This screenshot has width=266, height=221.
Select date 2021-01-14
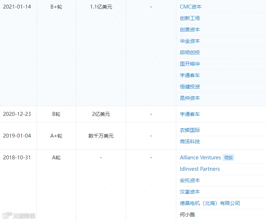point(17,7)
